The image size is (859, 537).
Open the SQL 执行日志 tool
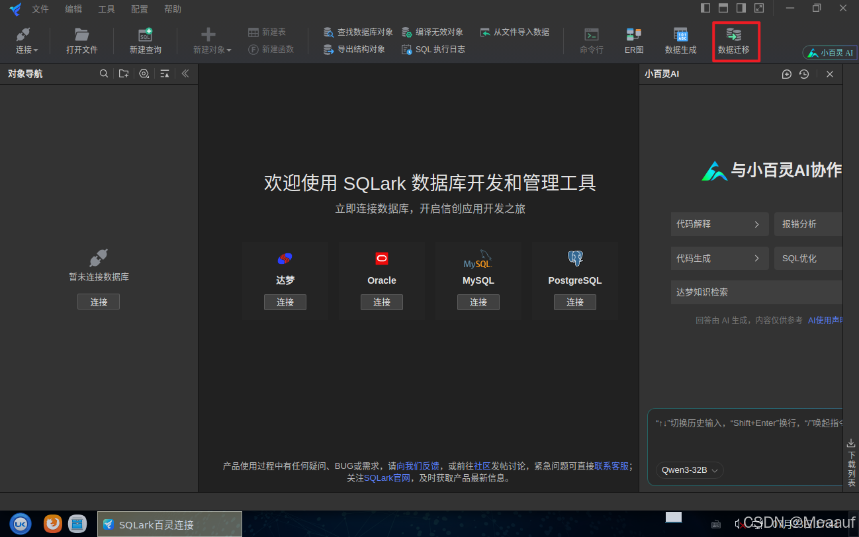[x=433, y=49]
